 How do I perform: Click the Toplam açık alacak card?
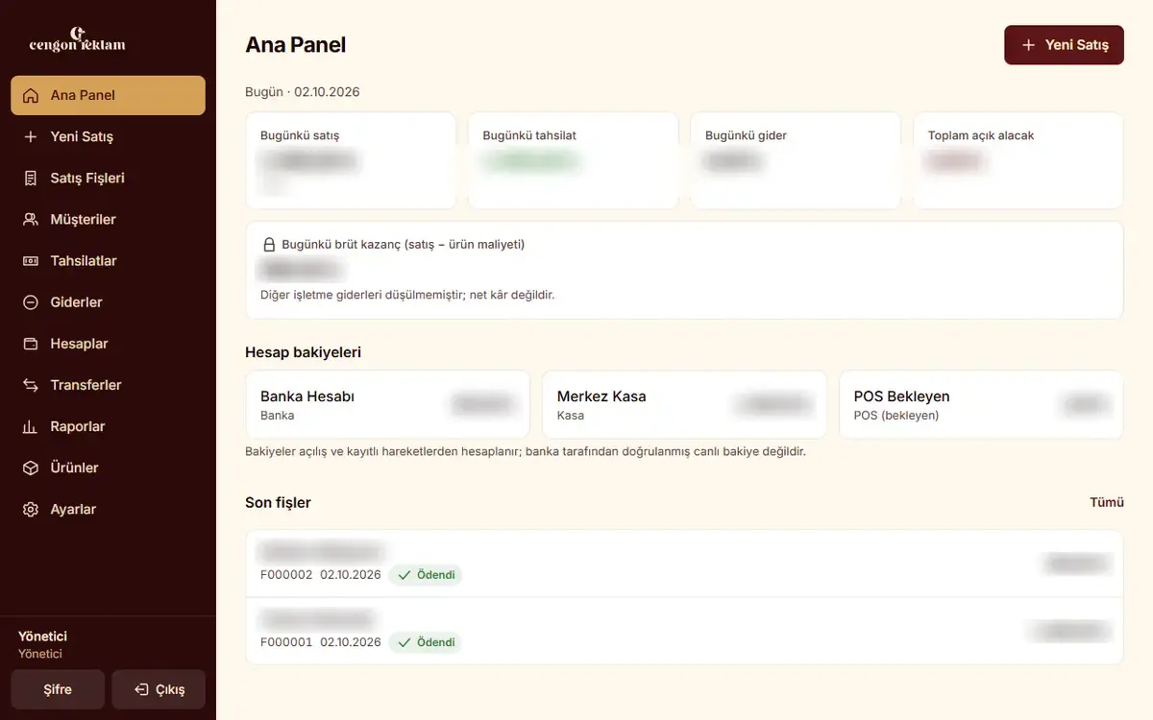[x=1018, y=160]
